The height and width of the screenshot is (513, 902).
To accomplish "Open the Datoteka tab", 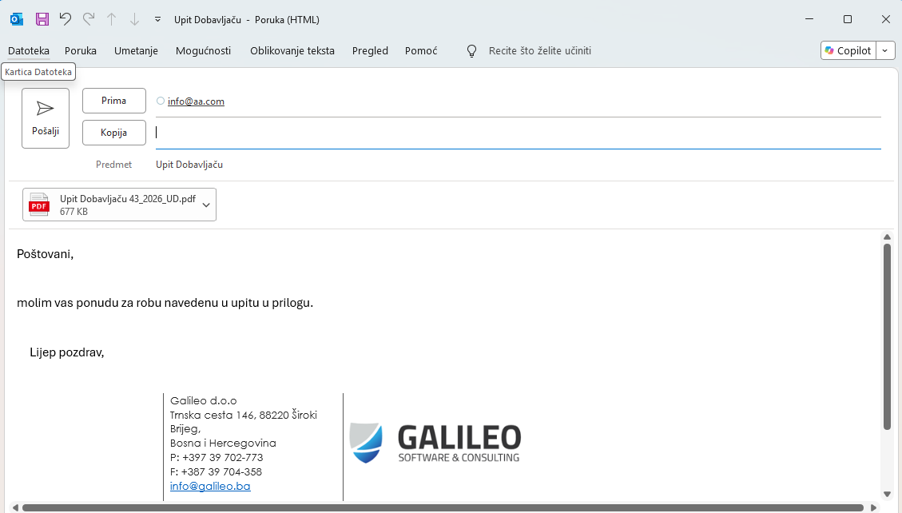I will pyautogui.click(x=29, y=50).
